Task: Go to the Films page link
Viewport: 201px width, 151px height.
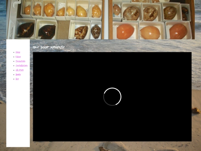Action: pos(18,57)
